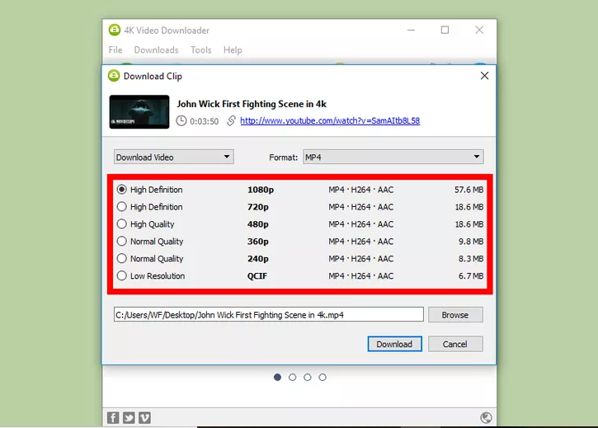This screenshot has height=428, width=598.
Task: Click the John Wick video thumbnail
Action: click(139, 112)
